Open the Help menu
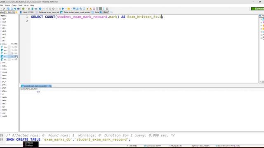This screenshot has width=264, height=148. click(32, 5)
